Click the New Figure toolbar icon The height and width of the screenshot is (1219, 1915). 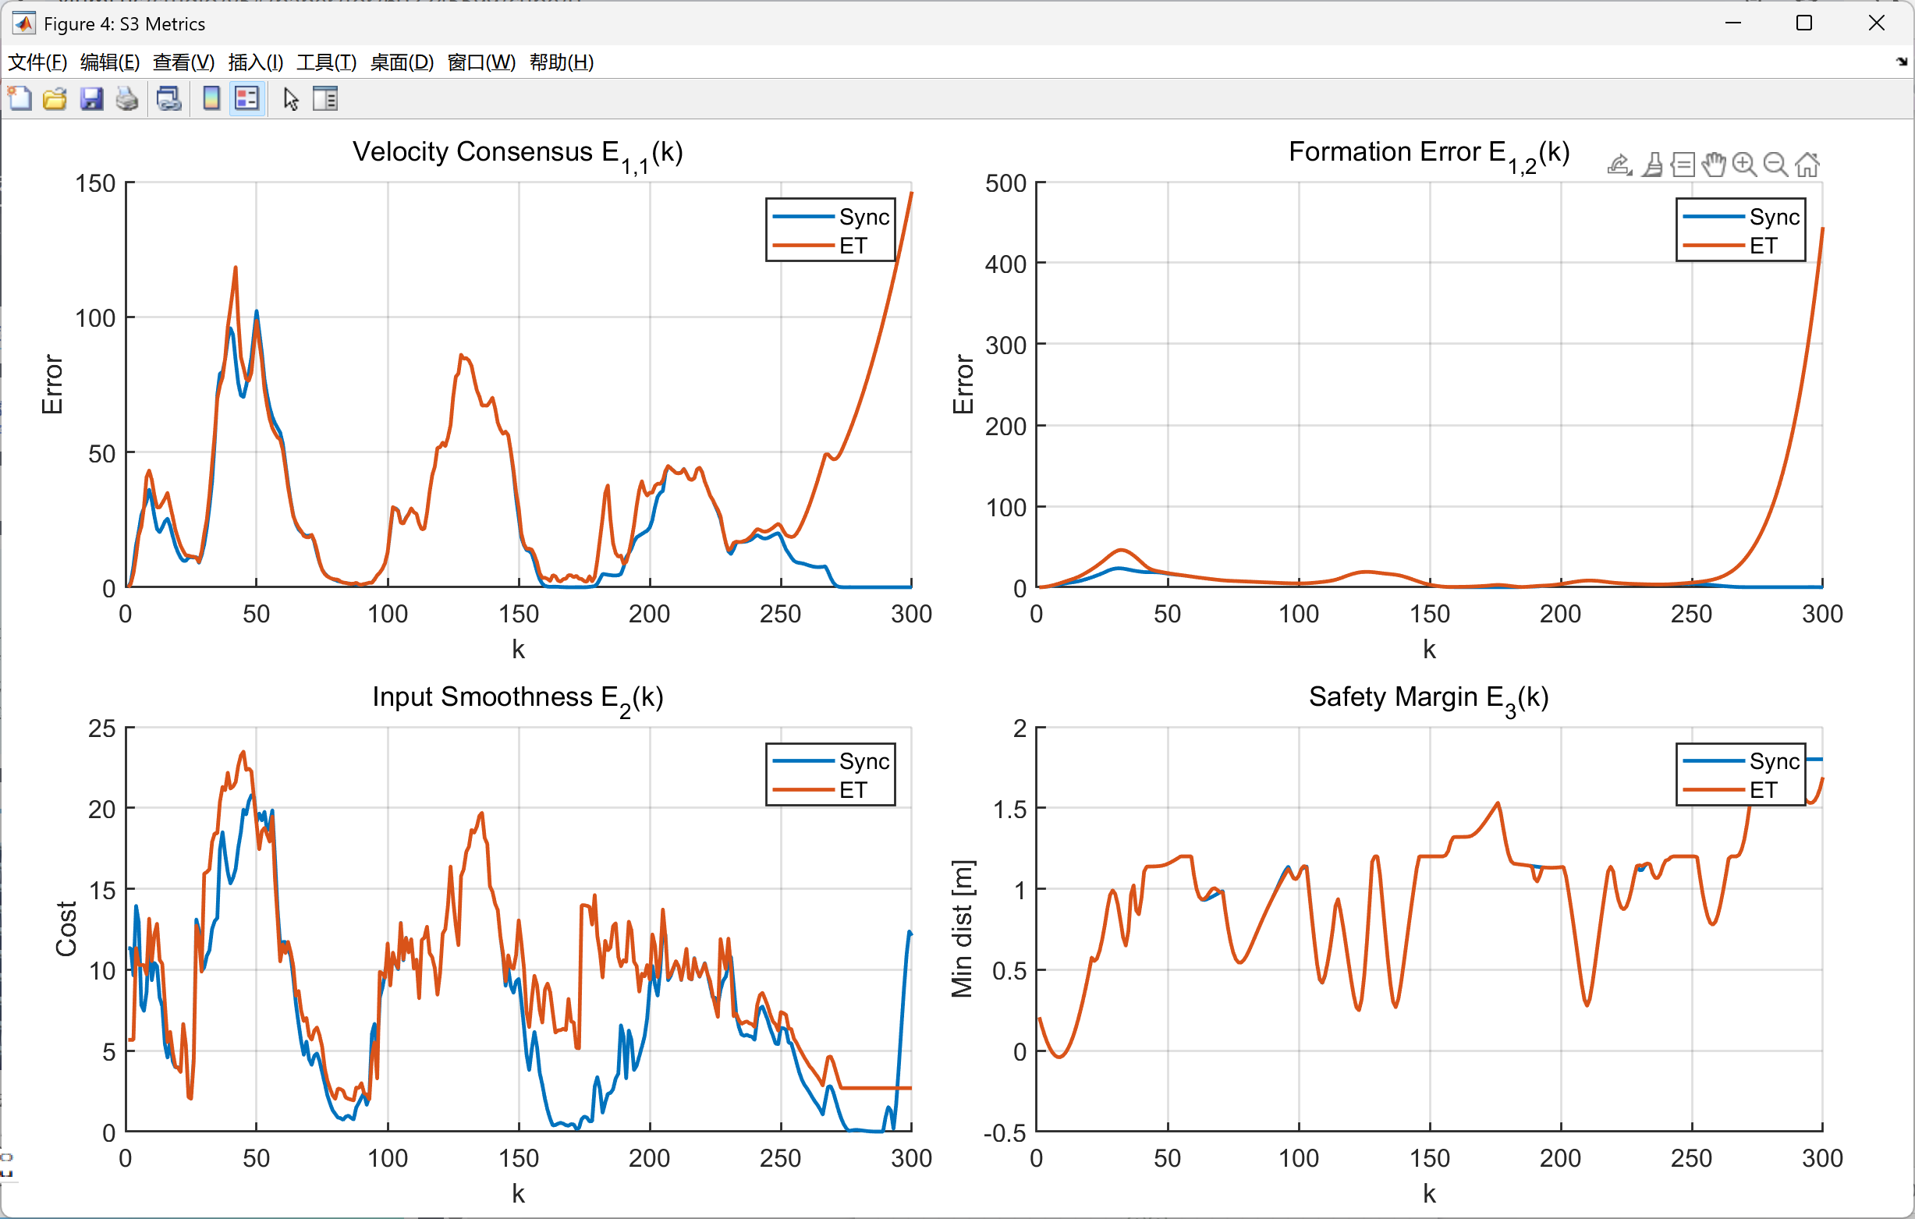(19, 98)
